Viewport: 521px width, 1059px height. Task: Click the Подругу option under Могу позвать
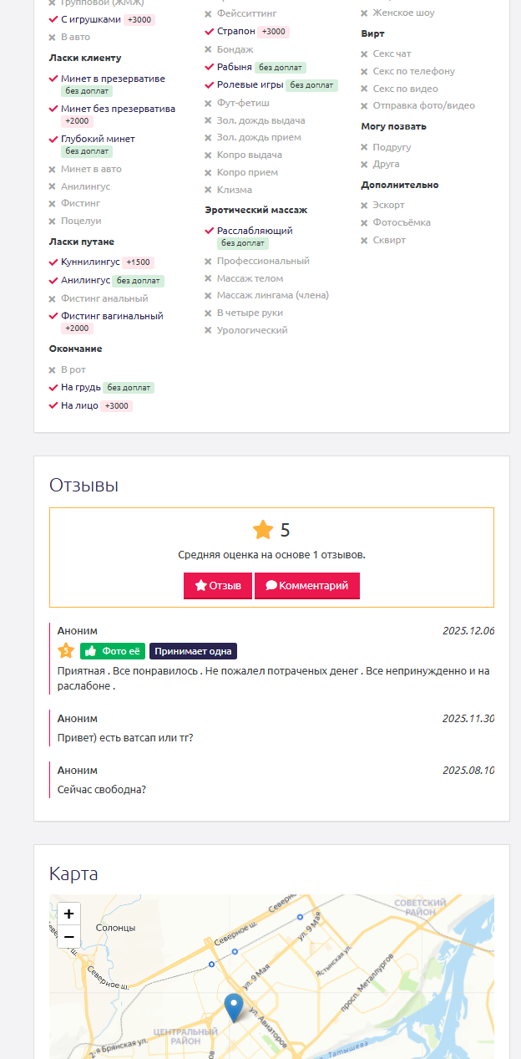click(392, 147)
